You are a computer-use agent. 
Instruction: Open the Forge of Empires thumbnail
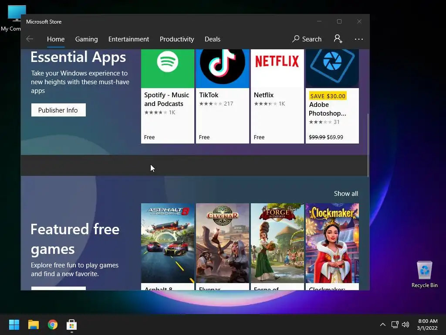pyautogui.click(x=277, y=243)
